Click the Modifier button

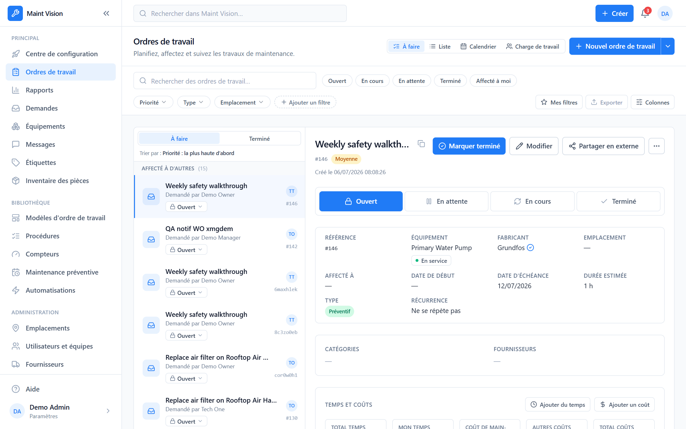534,146
